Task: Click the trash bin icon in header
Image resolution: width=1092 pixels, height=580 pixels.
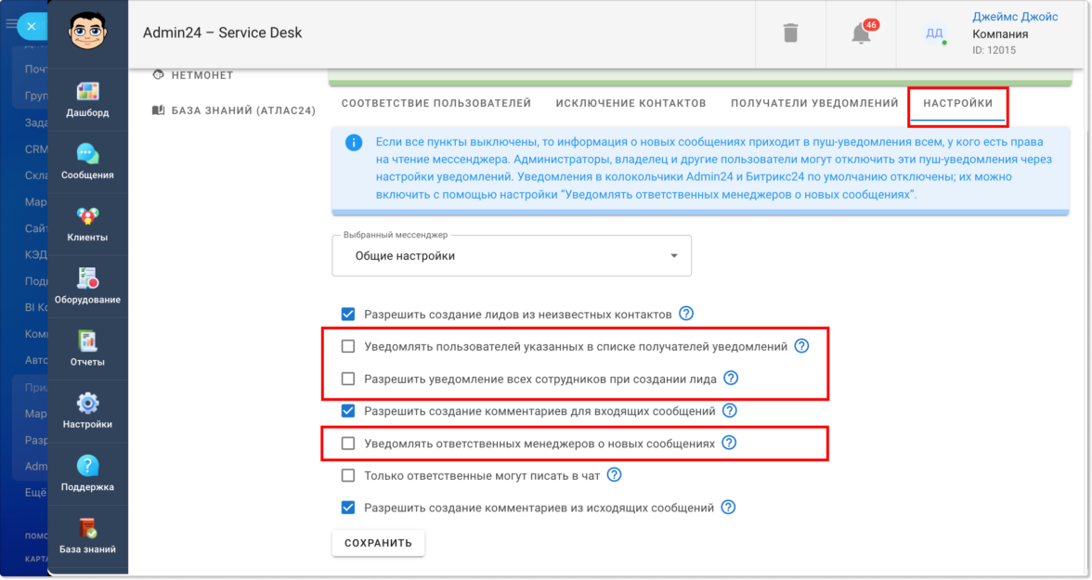Action: [790, 33]
